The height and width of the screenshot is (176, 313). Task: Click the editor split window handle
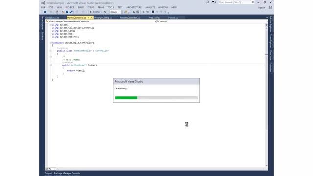266,25
